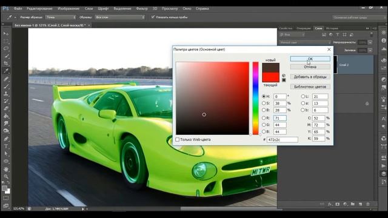Select the History Brush tool
Screen dimensions: 388x218
tap(6, 101)
